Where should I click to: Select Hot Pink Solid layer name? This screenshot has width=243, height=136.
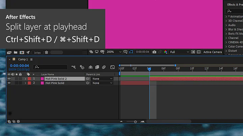(x=55, y=83)
